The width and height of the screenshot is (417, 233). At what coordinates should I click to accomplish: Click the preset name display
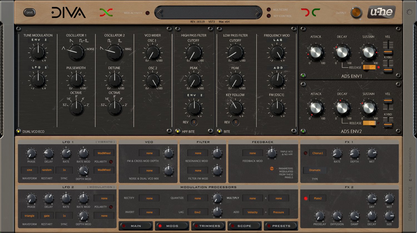point(209,13)
